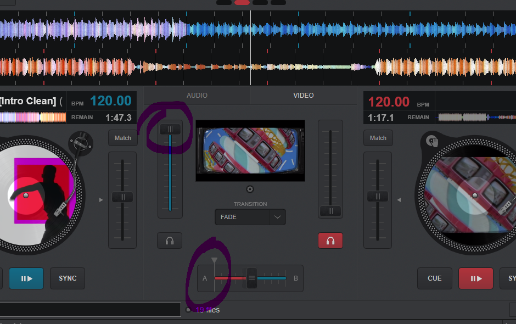The width and height of the screenshot is (516, 324).
Task: Click the right video level fader handle
Action: point(330,211)
